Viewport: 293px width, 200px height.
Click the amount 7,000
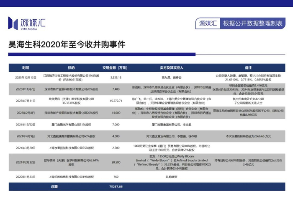coord(116,125)
